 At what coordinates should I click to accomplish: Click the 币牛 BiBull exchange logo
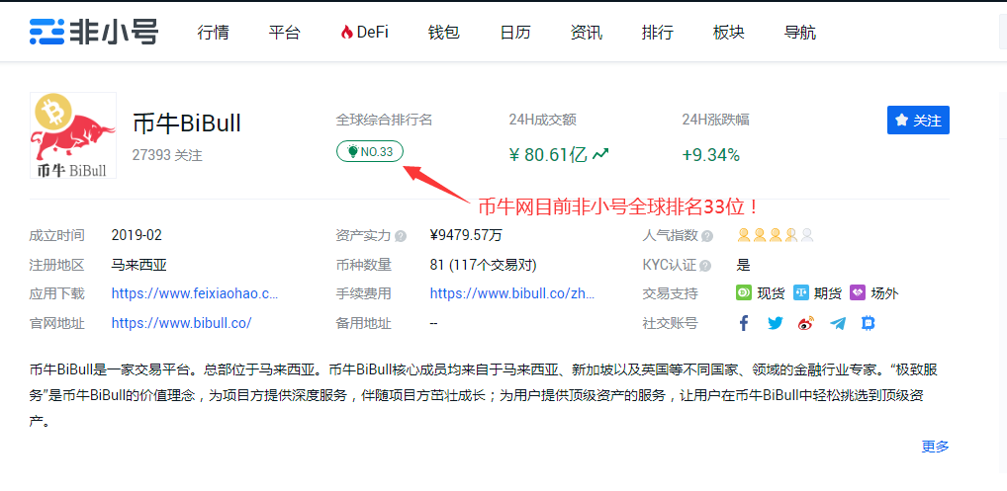tap(72, 135)
